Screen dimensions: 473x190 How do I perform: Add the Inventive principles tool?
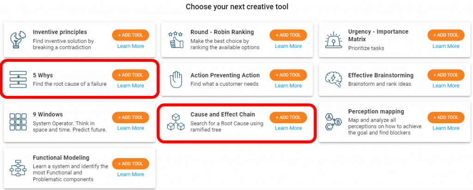pos(130,35)
